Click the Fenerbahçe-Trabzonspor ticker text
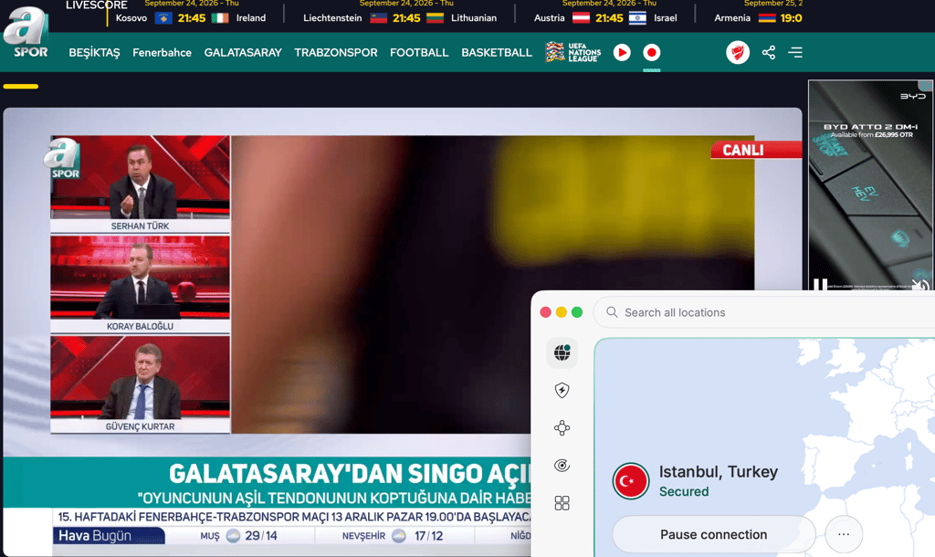The height and width of the screenshot is (557, 935). 294,517
